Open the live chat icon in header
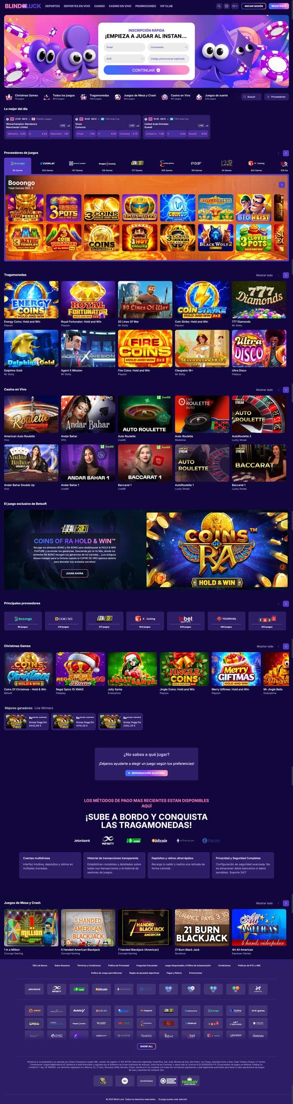 226,6
